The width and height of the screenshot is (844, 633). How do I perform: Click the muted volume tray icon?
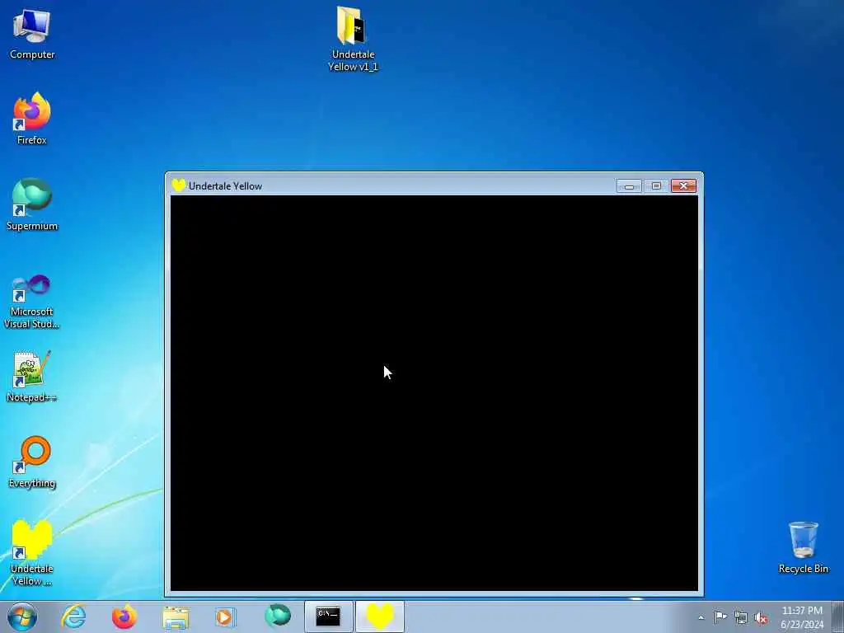761,618
